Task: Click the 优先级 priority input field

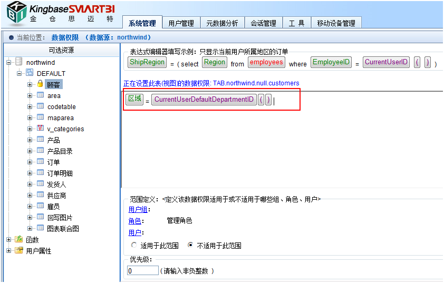Action: click(143, 270)
